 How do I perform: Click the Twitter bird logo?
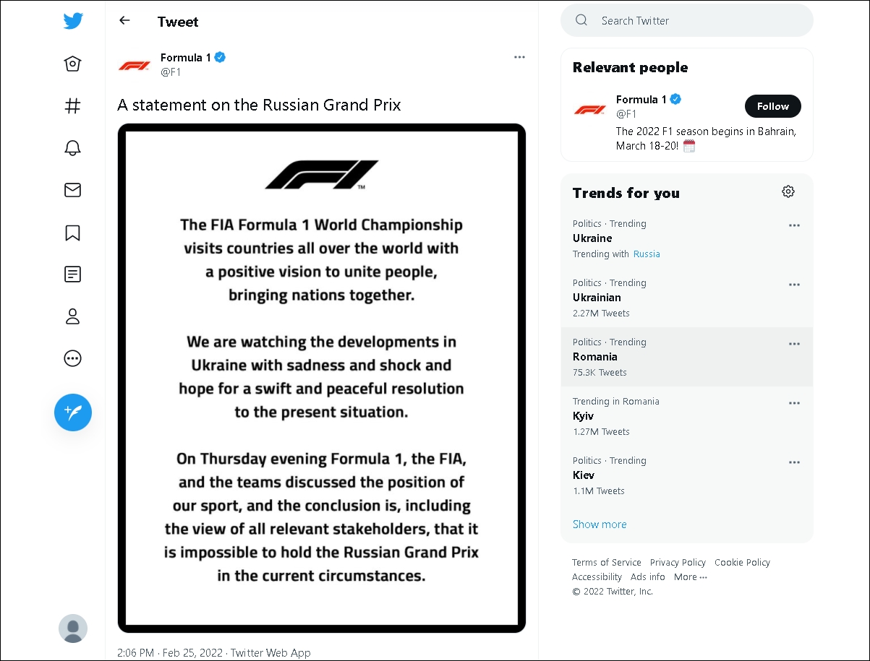click(73, 21)
